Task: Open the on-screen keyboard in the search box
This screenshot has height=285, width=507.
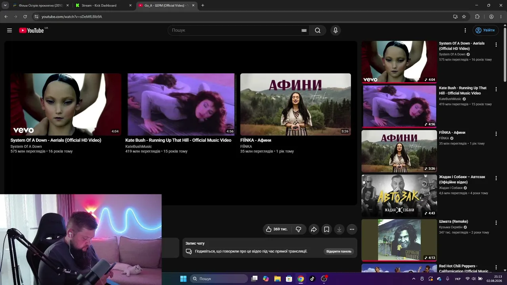Action: [x=304, y=30]
